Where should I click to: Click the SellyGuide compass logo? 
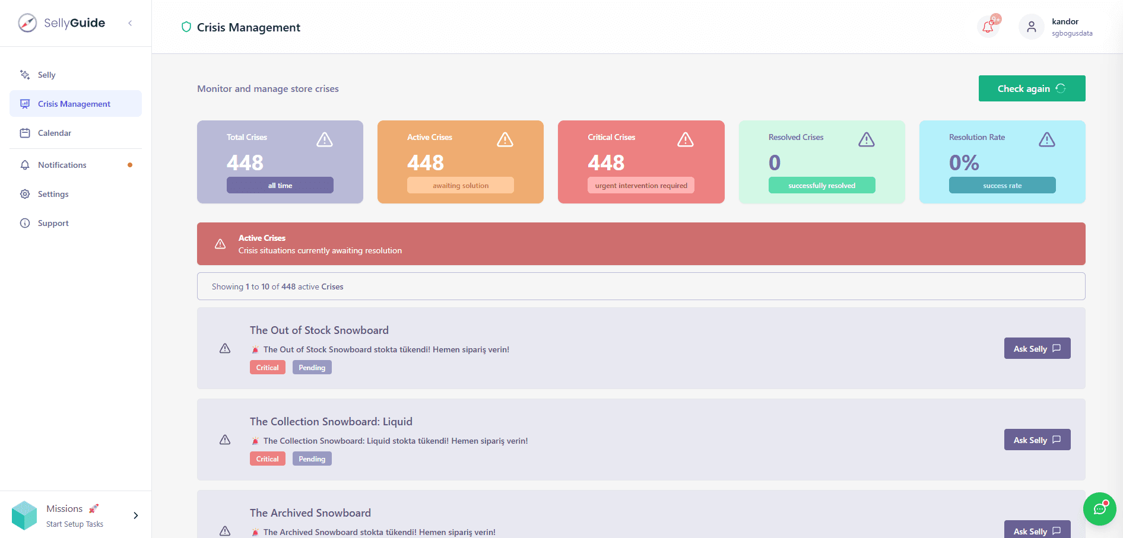(x=27, y=23)
